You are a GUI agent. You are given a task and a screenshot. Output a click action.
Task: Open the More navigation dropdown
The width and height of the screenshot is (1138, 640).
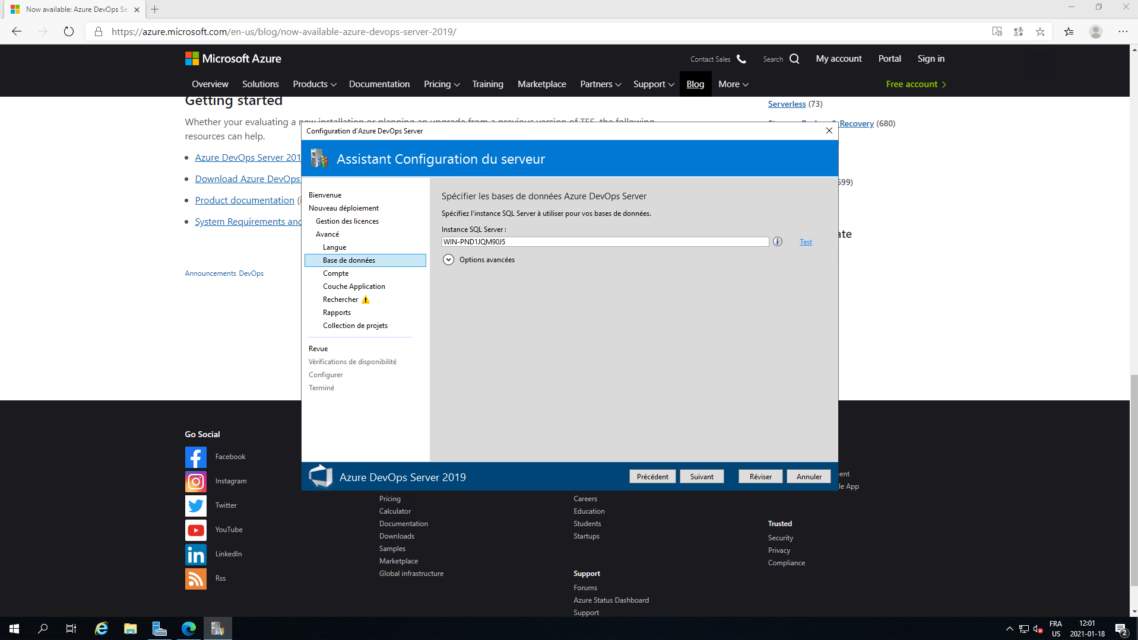733,84
